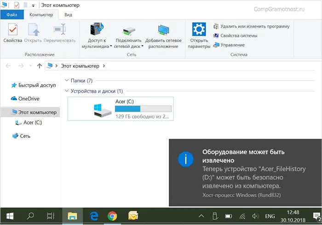Switch to the Вид ribbon tab
Screen dimensions: 322x225
[68, 15]
